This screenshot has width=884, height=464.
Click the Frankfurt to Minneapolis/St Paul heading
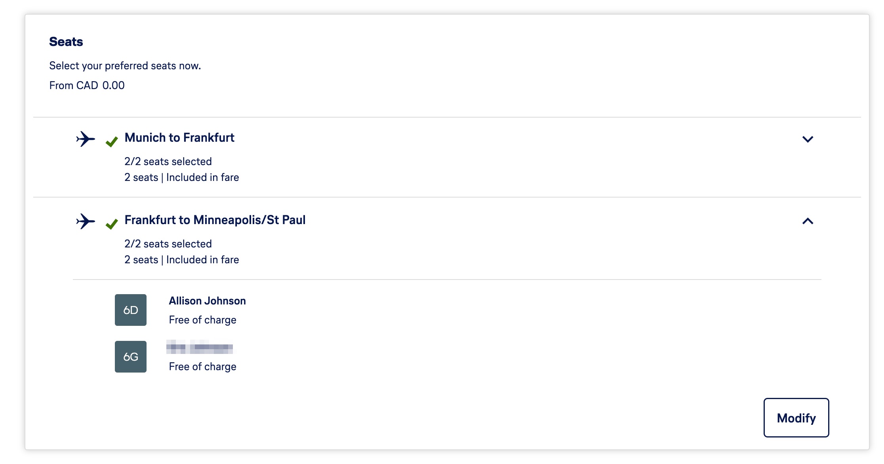pos(215,220)
